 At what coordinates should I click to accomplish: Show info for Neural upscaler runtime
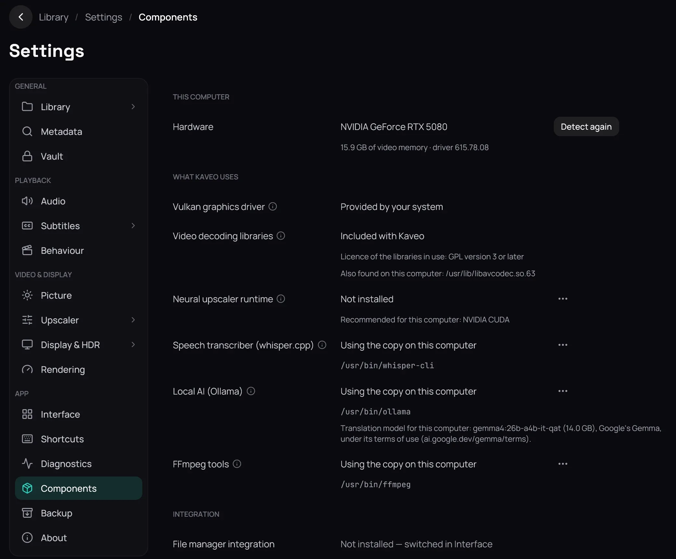(281, 299)
